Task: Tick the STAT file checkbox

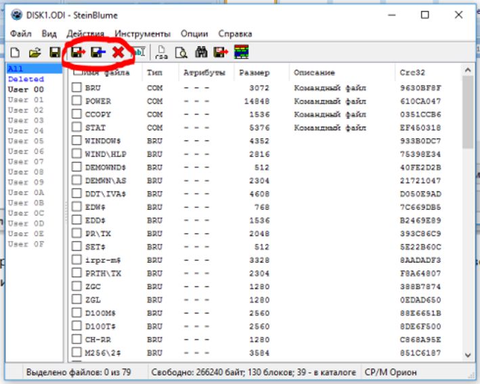Action: click(x=77, y=127)
